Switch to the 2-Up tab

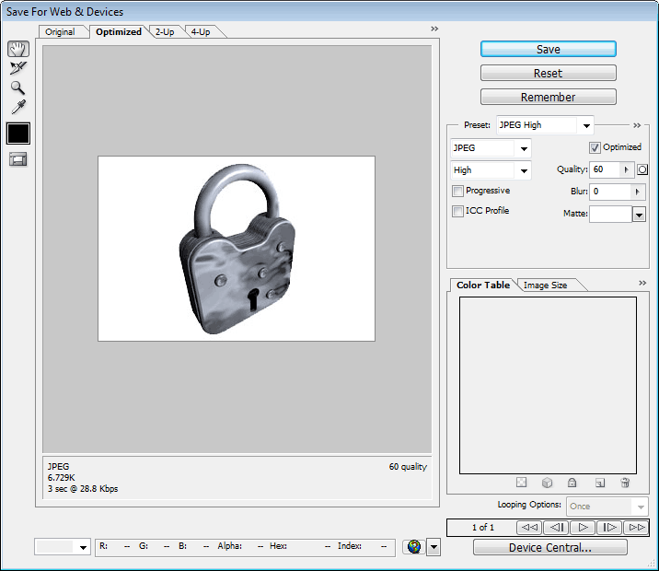(x=165, y=32)
